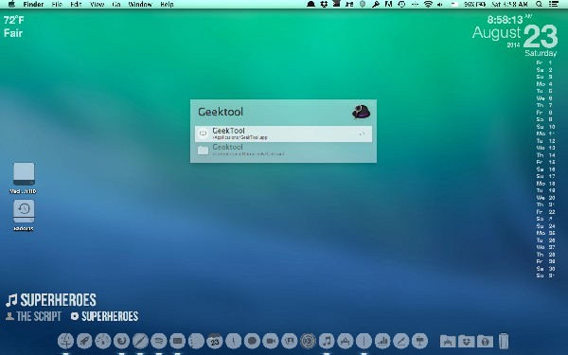Open Spotlight search magnifier icon
The height and width of the screenshot is (355, 568).
(539, 5)
